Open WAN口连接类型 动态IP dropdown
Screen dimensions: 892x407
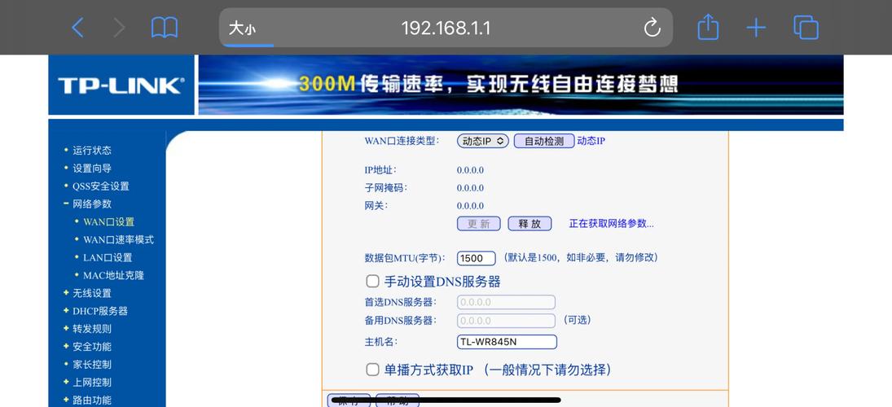pos(483,141)
